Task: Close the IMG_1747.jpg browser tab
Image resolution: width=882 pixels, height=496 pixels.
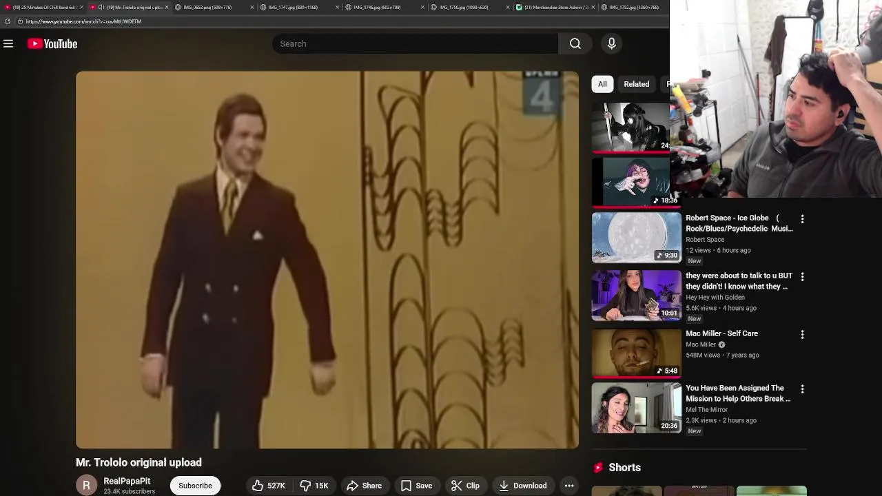Action: coord(337,8)
